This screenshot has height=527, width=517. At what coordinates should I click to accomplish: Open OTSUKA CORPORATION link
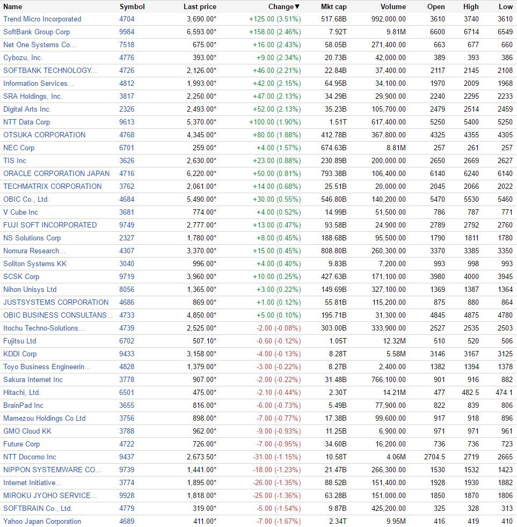pos(45,135)
